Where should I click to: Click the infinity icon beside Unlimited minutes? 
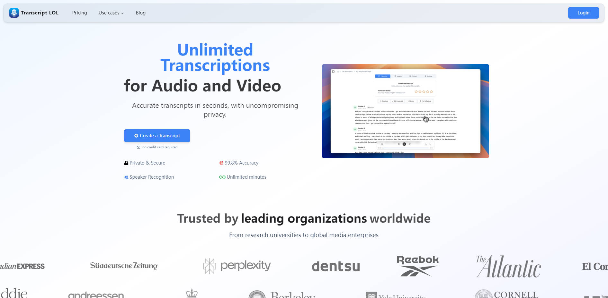tap(222, 177)
